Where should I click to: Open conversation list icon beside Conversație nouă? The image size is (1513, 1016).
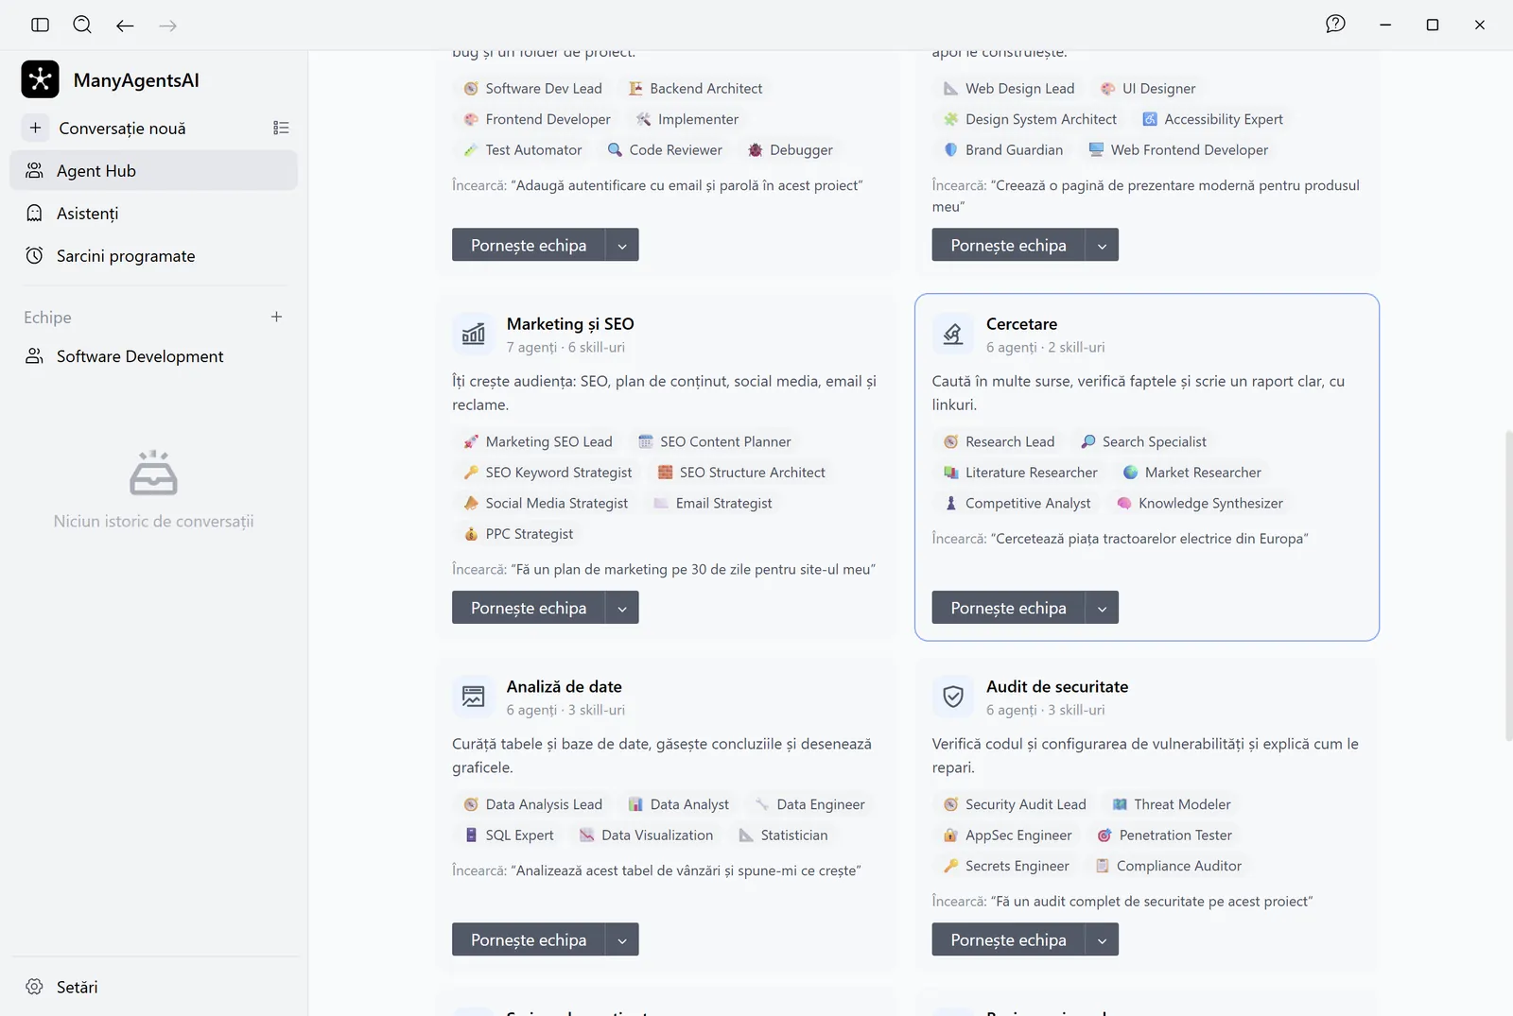point(281,128)
